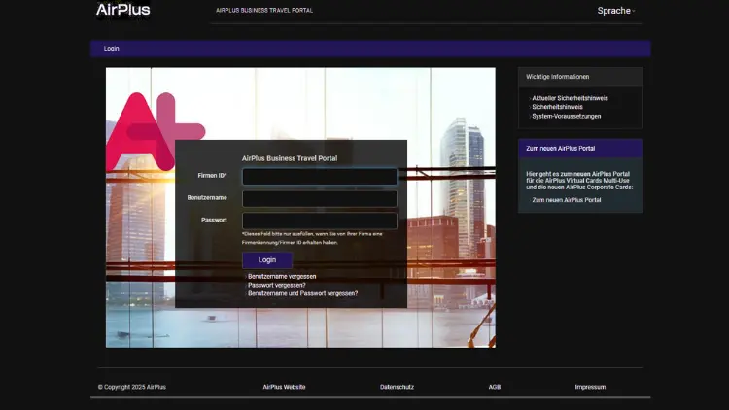The height and width of the screenshot is (410, 729).
Task: Click the AirPlus logo in header
Action: [x=122, y=10]
